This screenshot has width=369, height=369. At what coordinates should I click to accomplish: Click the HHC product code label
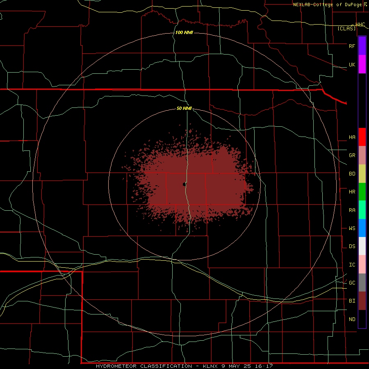point(360,25)
